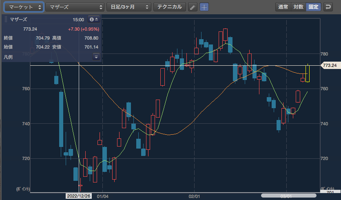The width and height of the screenshot is (341, 200).
Task: Click the 15:00 time label
Action: pyautogui.click(x=78, y=20)
